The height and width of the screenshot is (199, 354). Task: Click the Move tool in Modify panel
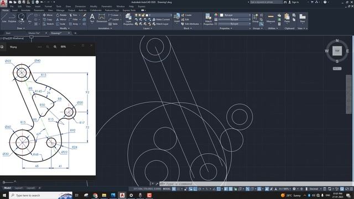[x=48, y=15]
